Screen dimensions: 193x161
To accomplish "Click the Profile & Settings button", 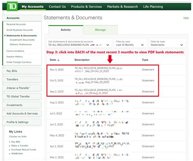I will coord(22,122).
